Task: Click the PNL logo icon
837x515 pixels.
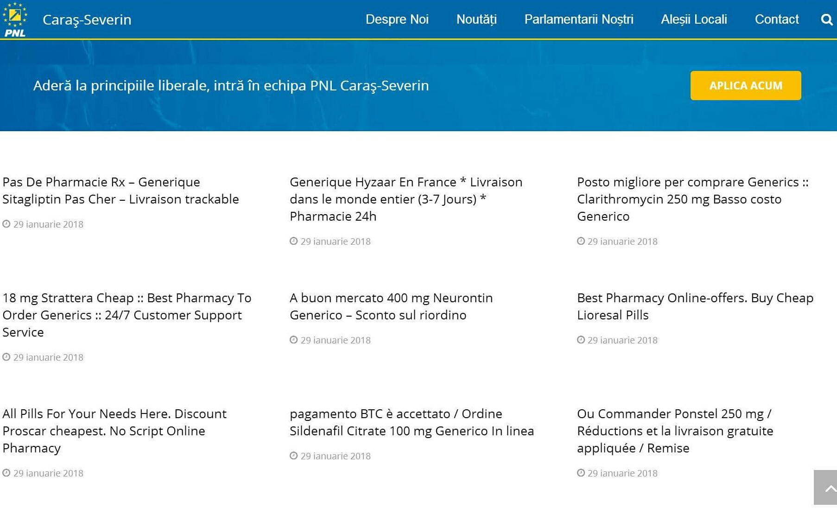Action: (14, 19)
